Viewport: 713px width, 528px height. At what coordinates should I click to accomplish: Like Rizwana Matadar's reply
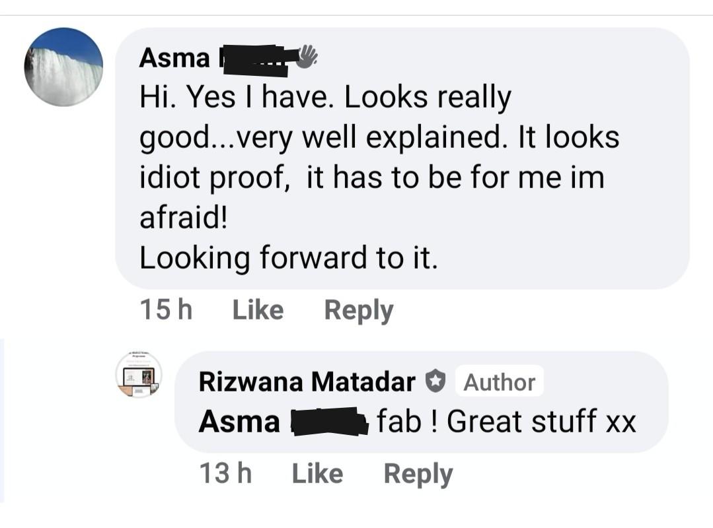(317, 473)
